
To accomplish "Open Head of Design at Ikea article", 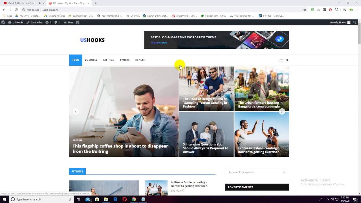I will pyautogui.click(x=205, y=103).
